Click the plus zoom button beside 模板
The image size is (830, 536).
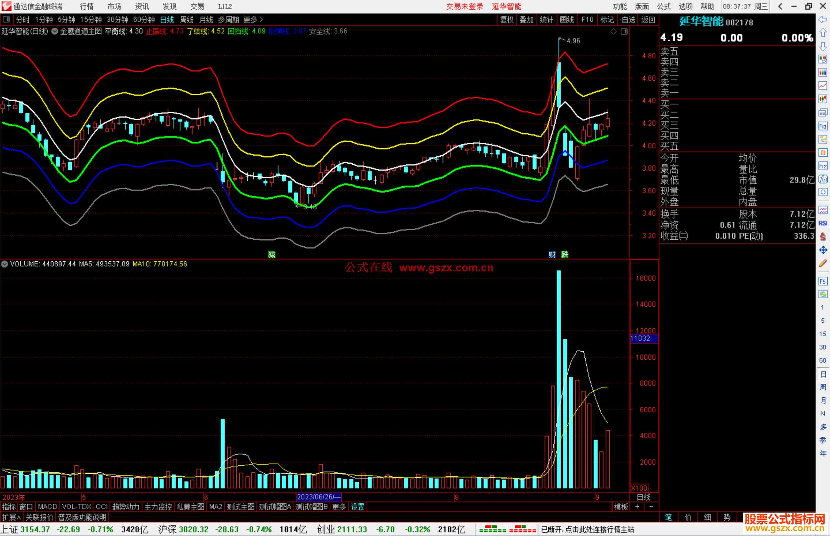click(637, 507)
